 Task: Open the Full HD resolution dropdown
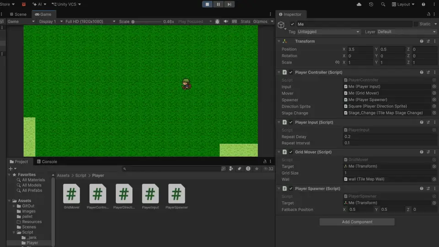(x=90, y=21)
